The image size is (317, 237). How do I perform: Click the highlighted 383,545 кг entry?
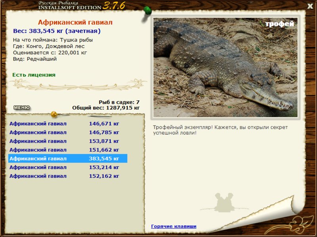click(x=68, y=159)
